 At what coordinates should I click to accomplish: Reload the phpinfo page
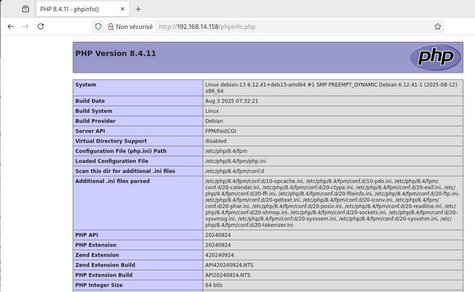pos(41,27)
